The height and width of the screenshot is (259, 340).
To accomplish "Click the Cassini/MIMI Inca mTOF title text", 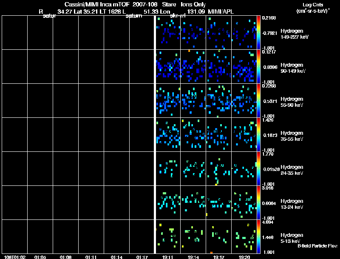I will tap(97, 4).
